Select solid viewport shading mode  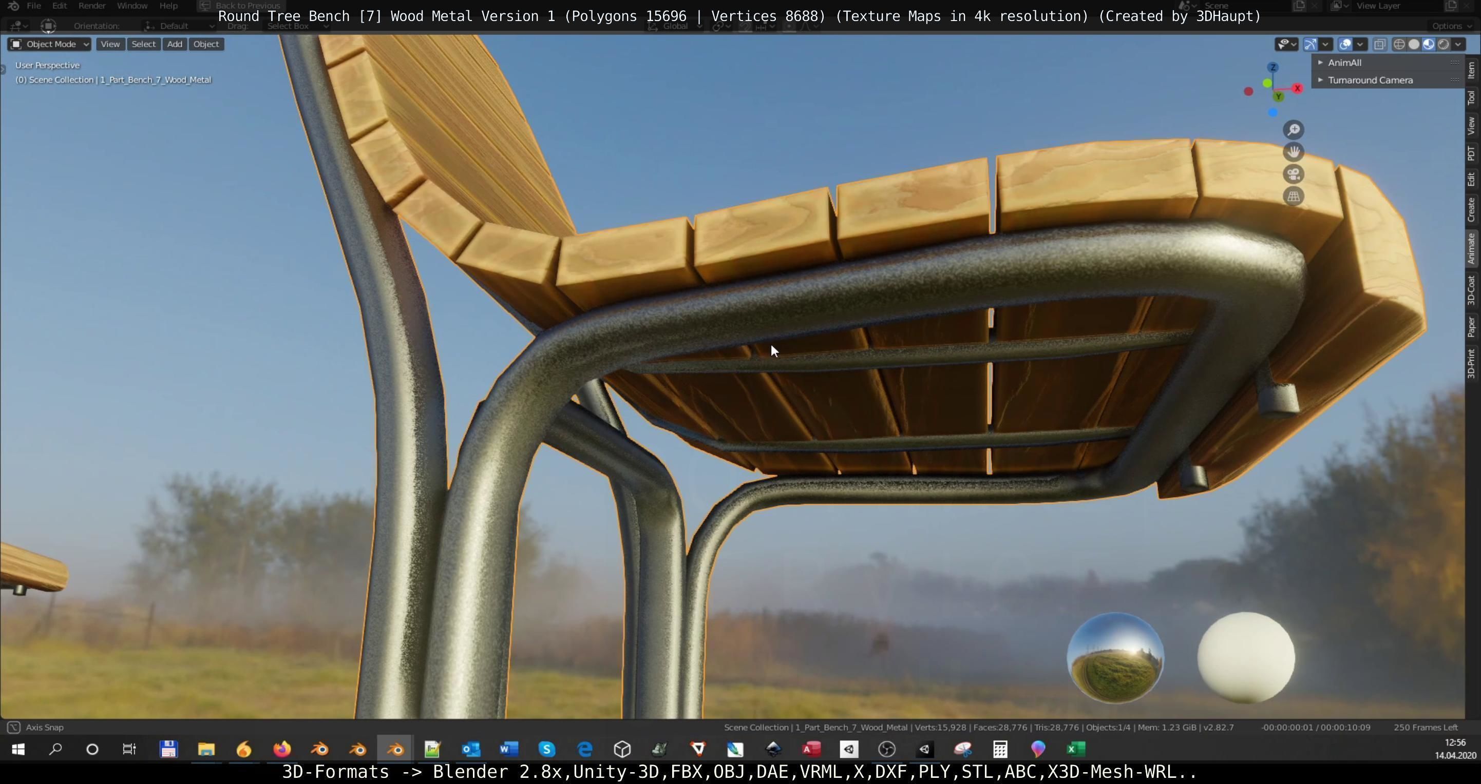1414,44
